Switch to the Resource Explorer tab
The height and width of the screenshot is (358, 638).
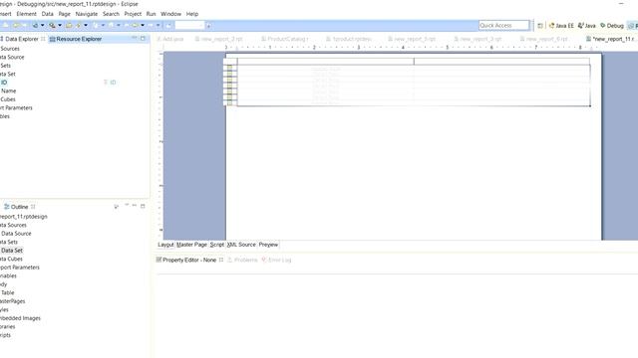76,39
